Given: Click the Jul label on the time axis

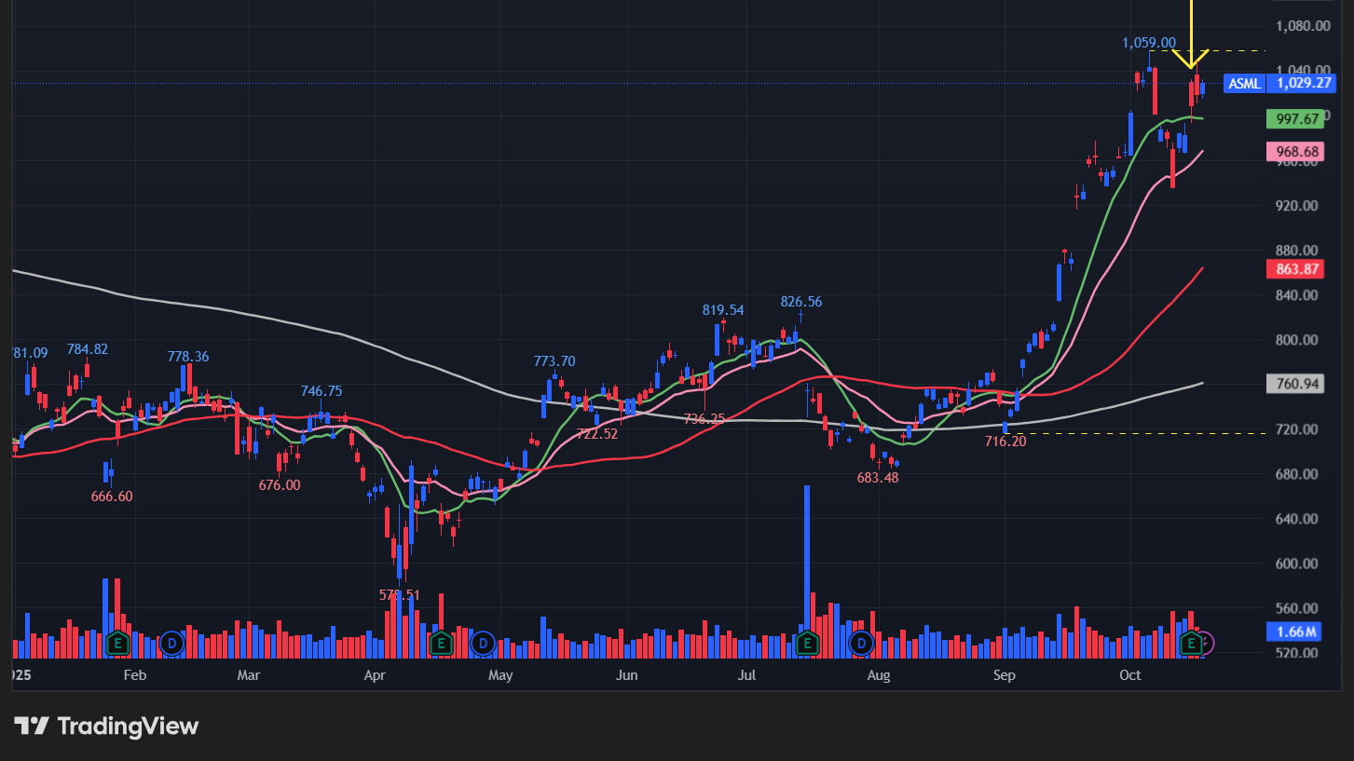Looking at the screenshot, I should [747, 675].
